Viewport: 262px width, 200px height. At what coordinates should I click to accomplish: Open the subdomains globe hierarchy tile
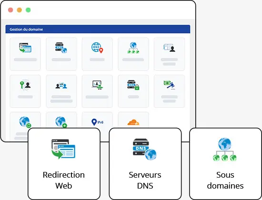point(133,54)
